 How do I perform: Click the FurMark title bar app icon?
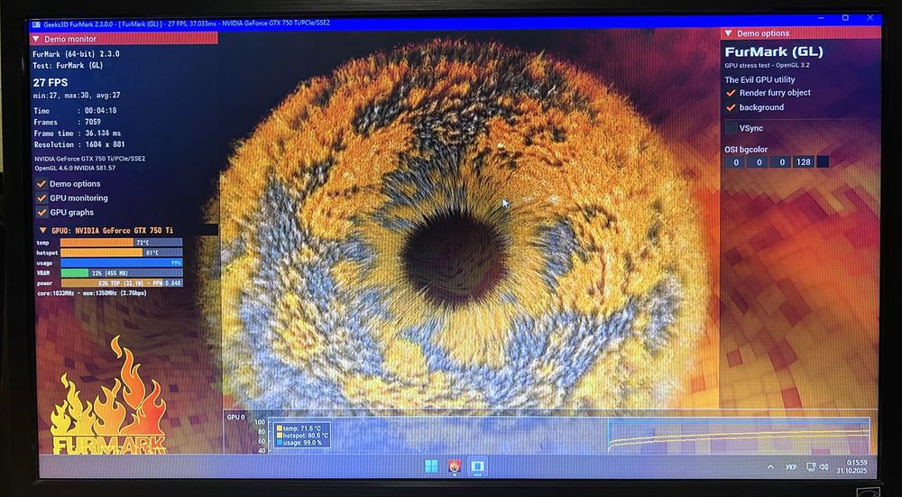pyautogui.click(x=36, y=24)
